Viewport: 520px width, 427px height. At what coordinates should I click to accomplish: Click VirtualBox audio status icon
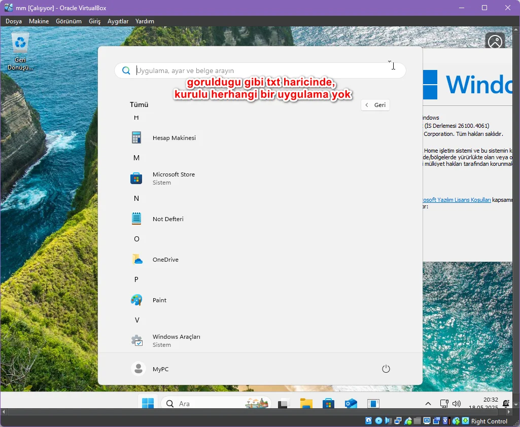tap(388, 421)
